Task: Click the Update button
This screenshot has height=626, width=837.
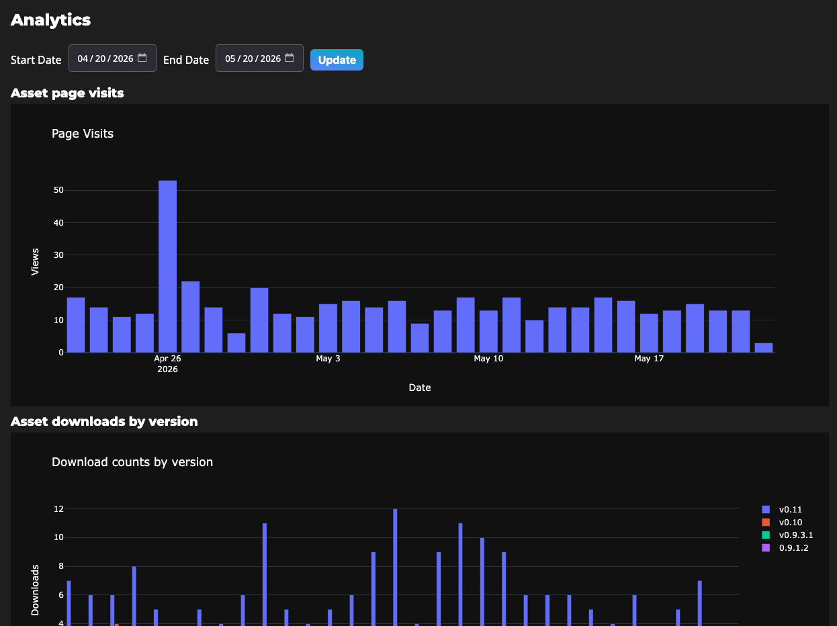Action: coord(337,60)
